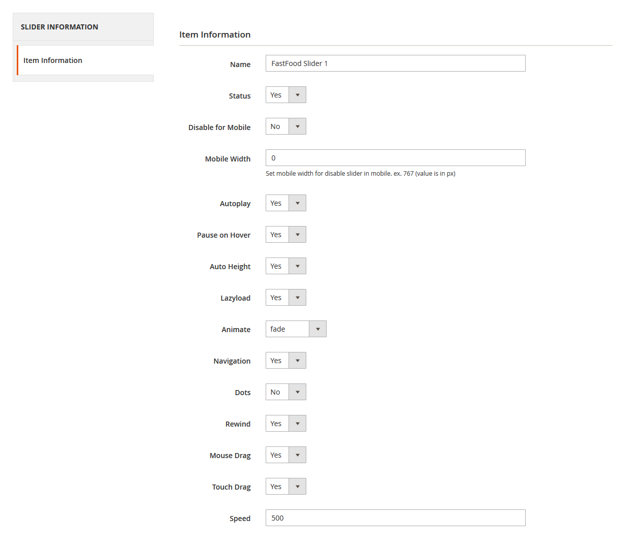Viewport: 638px width, 549px height.
Task: Click the Name field label
Action: (240, 64)
